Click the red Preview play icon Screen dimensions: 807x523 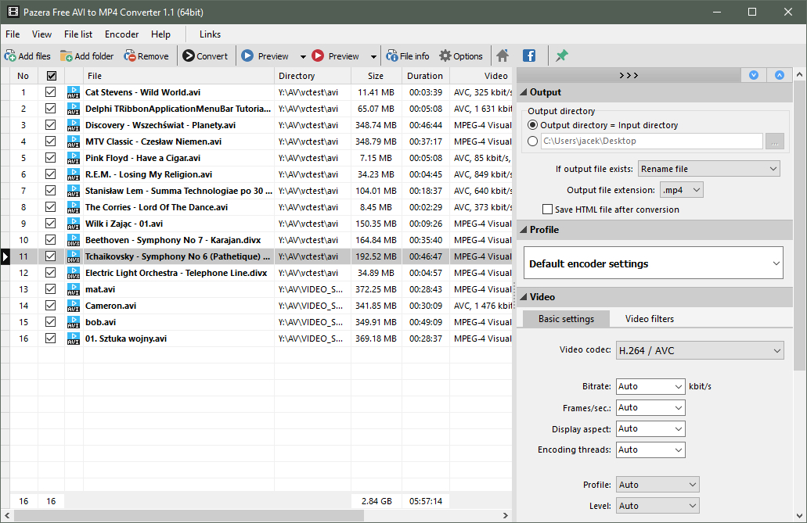(x=318, y=56)
